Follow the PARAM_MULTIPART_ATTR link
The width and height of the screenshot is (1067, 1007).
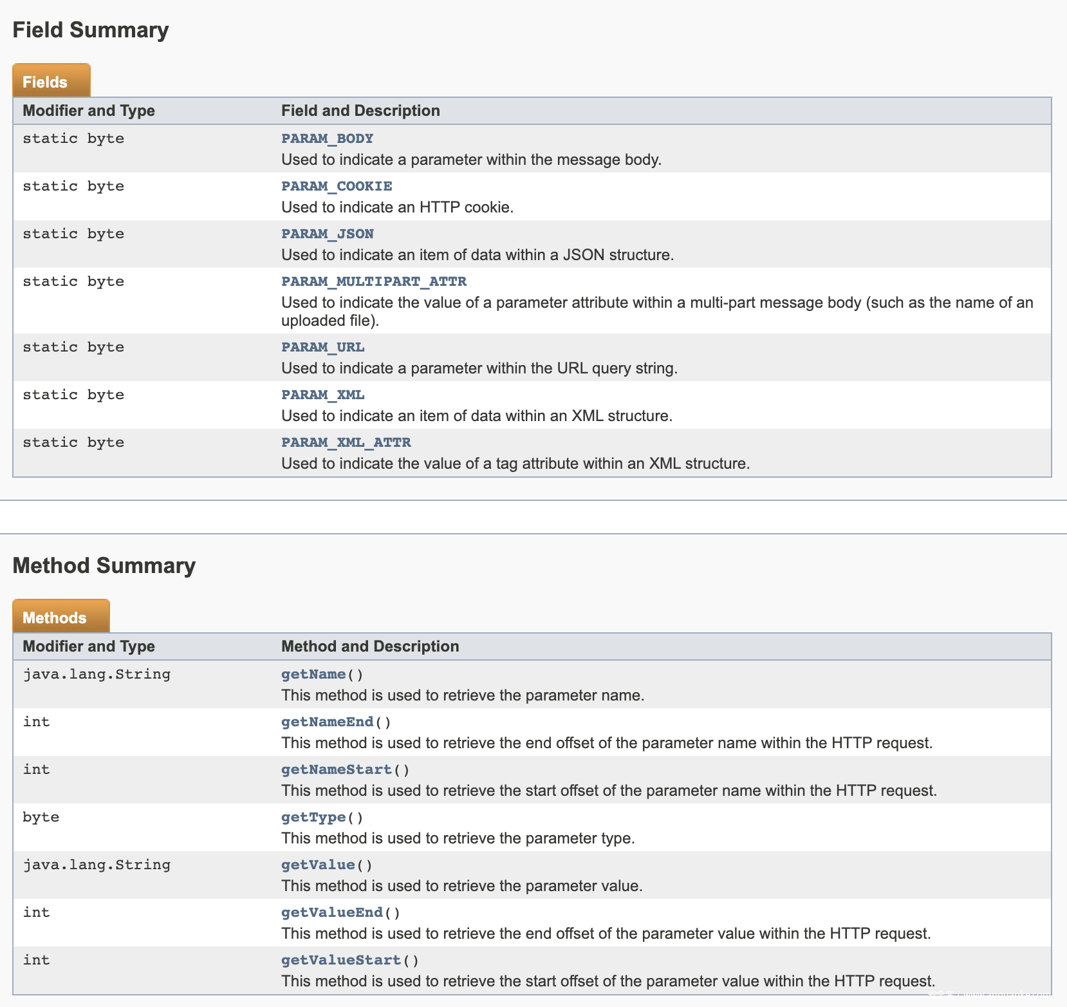(x=373, y=281)
